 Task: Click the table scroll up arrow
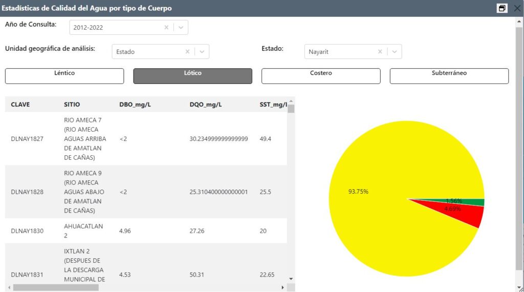click(291, 101)
